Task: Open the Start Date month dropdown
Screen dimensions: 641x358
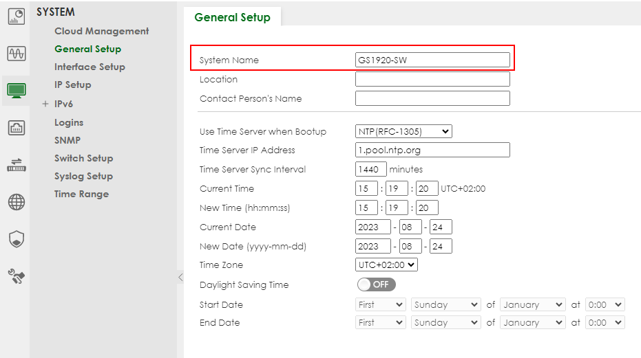Action: click(533, 304)
